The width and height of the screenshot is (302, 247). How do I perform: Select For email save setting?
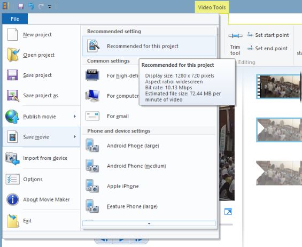coord(149,116)
